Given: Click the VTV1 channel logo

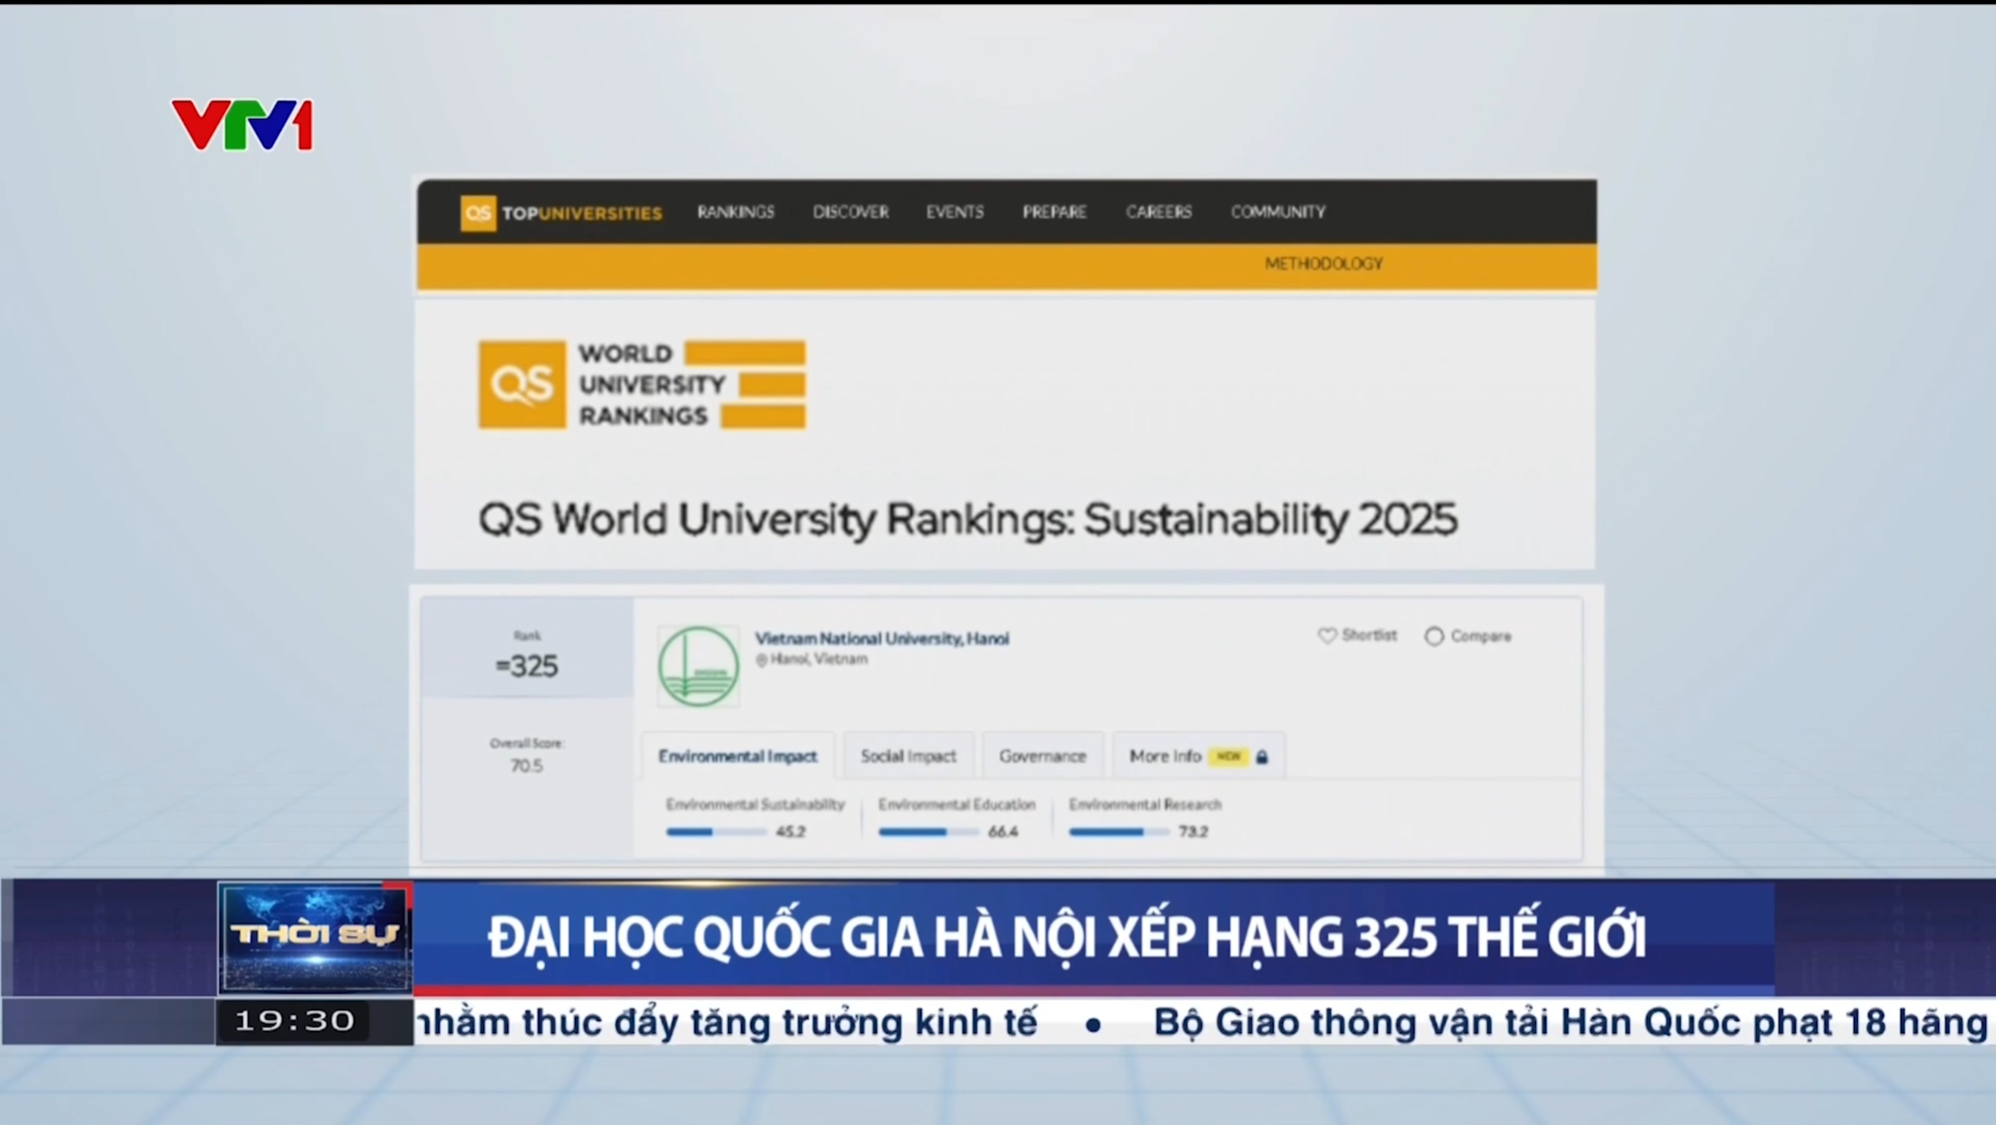Looking at the screenshot, I should [x=243, y=125].
